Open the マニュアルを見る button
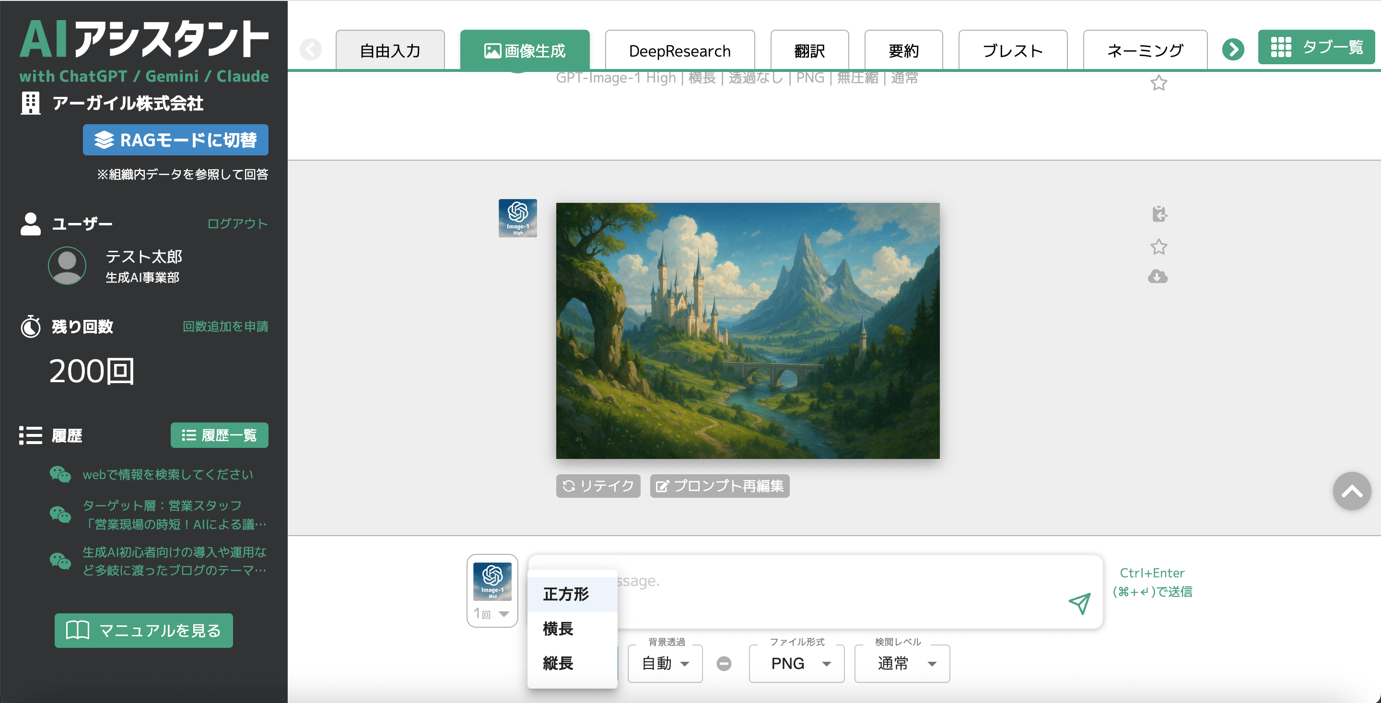1381x703 pixels. [x=144, y=631]
